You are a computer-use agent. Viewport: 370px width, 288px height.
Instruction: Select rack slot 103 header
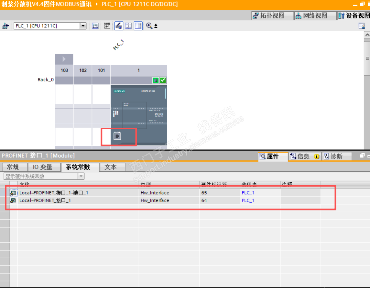click(x=64, y=70)
